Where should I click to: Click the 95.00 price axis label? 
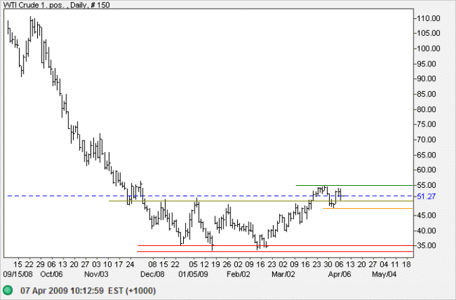pos(426,64)
